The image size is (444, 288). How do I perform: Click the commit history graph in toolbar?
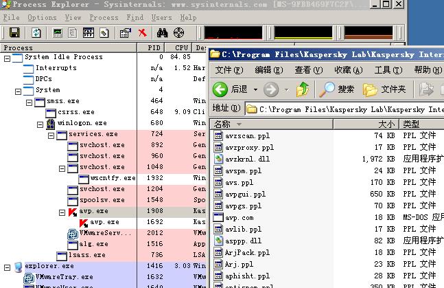click(x=303, y=32)
